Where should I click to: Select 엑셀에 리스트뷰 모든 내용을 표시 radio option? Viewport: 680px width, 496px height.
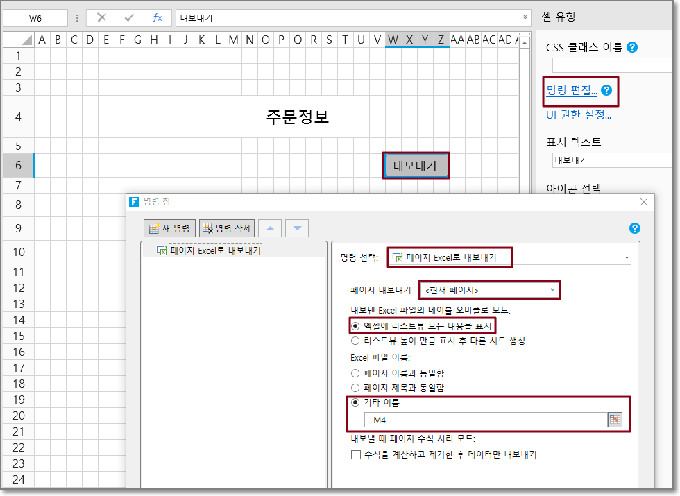pyautogui.click(x=356, y=325)
